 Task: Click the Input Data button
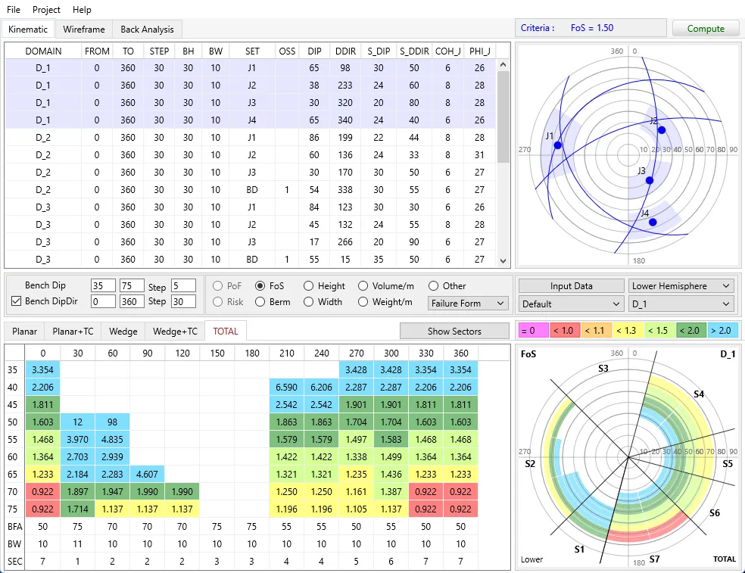[571, 286]
